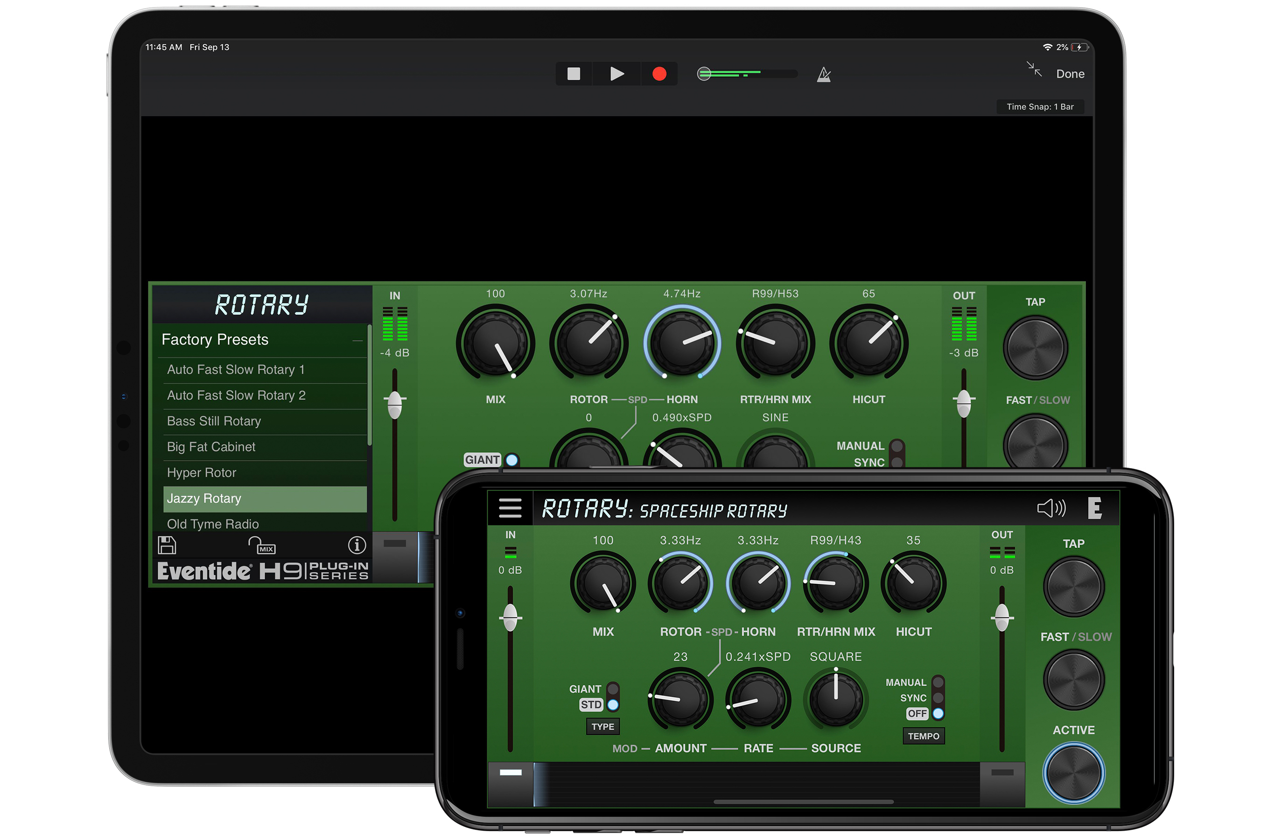1275x840 pixels.
Task: Start recording with the red record button
Action: click(x=659, y=73)
